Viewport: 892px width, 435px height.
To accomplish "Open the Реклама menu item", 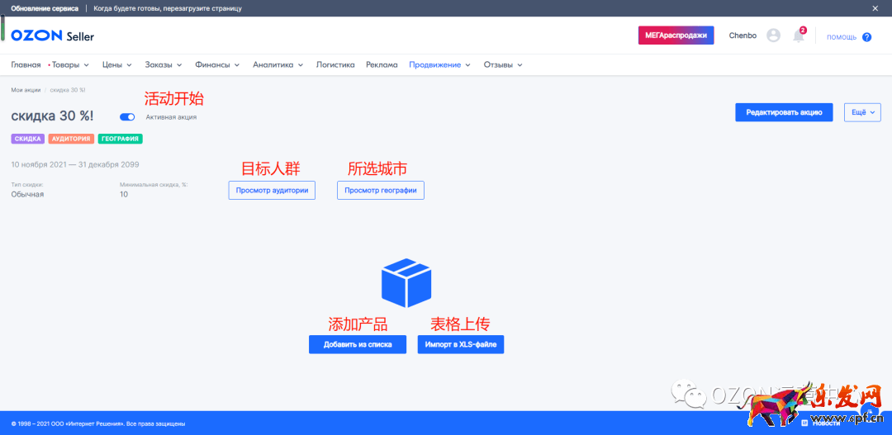I will 382,64.
